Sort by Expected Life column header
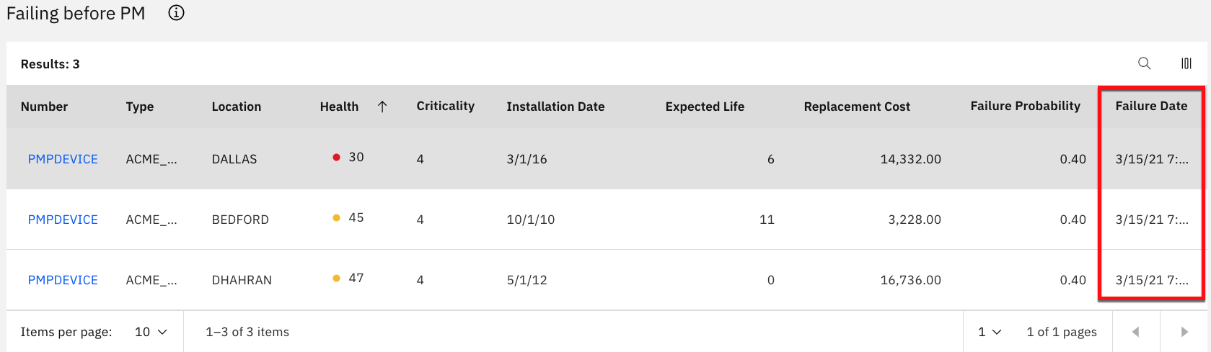This screenshot has height=352, width=1211. (705, 107)
